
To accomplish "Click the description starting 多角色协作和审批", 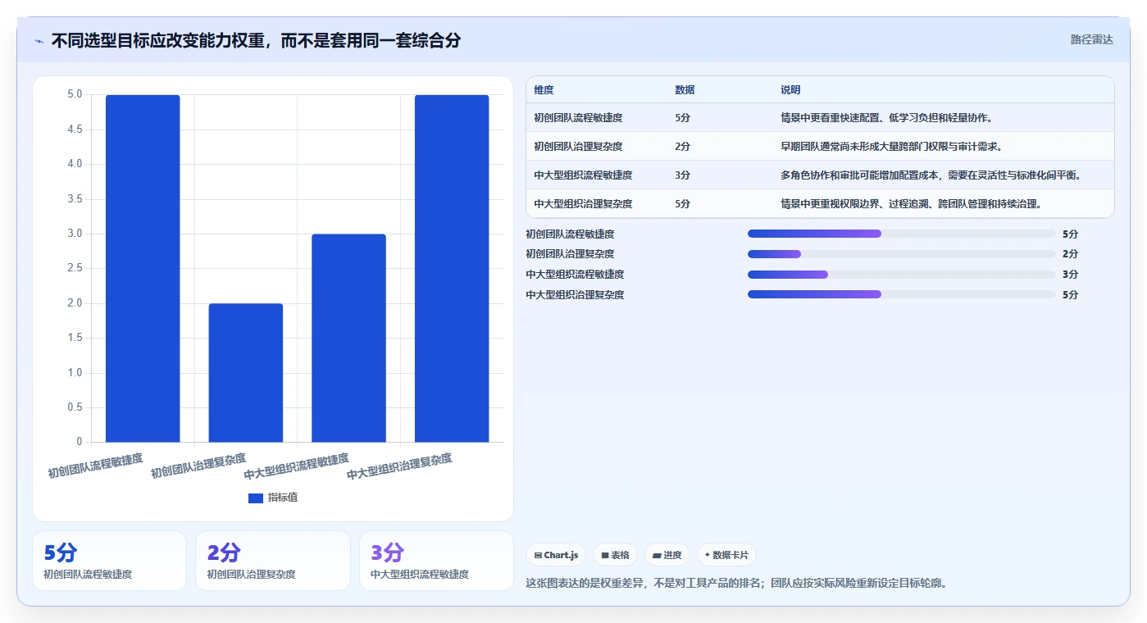I will (x=931, y=175).
